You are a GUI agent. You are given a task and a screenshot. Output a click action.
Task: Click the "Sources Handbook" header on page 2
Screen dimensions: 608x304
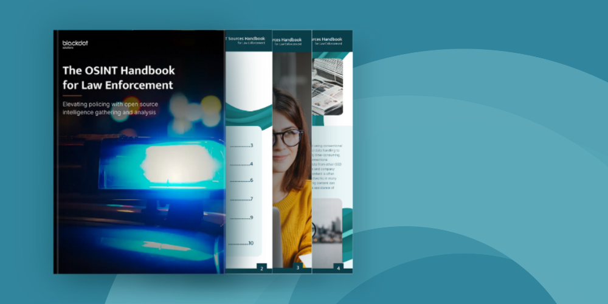(x=247, y=39)
